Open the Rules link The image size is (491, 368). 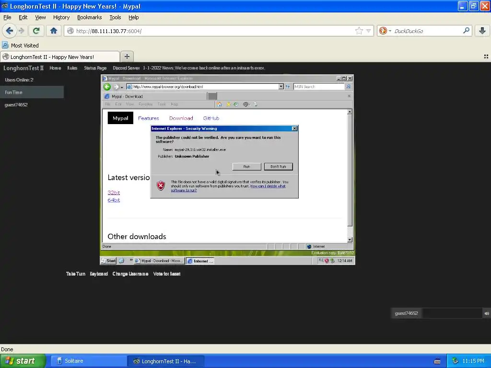click(x=72, y=68)
